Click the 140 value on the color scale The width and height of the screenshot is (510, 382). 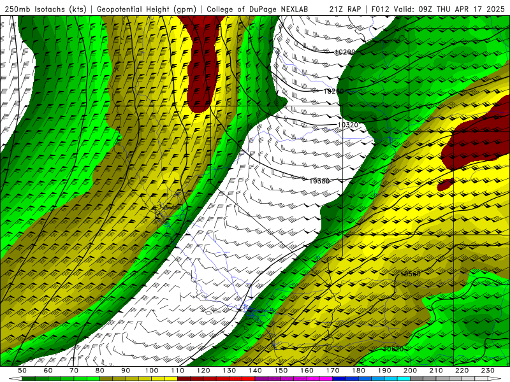255,371
